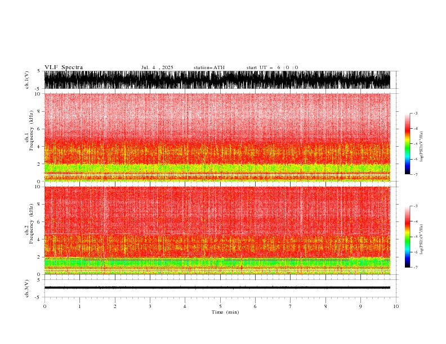Click the "4" kHz tick of ch.1 spectrogram
The image size is (446, 344).
point(39,147)
